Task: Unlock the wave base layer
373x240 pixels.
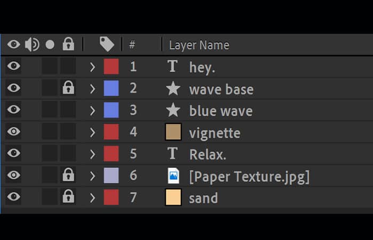Action: click(68, 87)
